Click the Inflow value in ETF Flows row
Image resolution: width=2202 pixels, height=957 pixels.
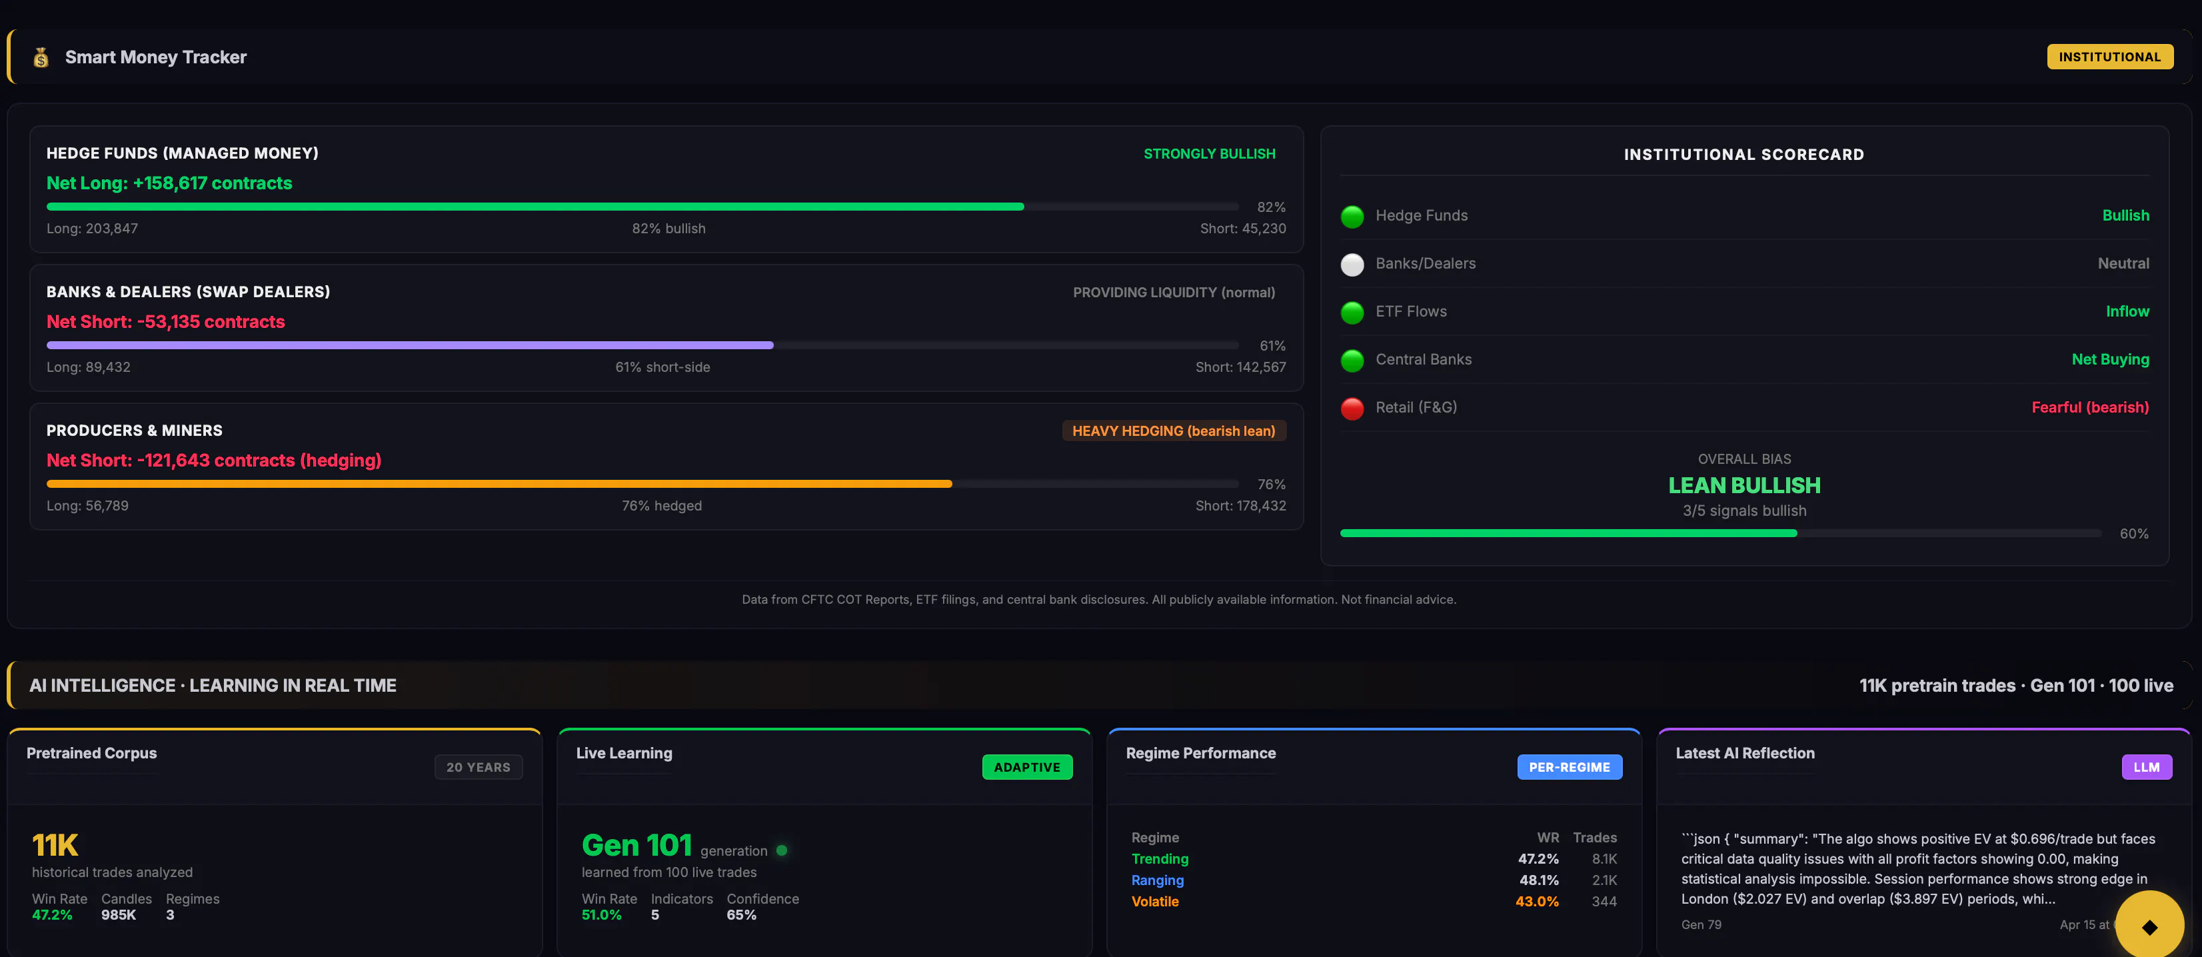2127,311
